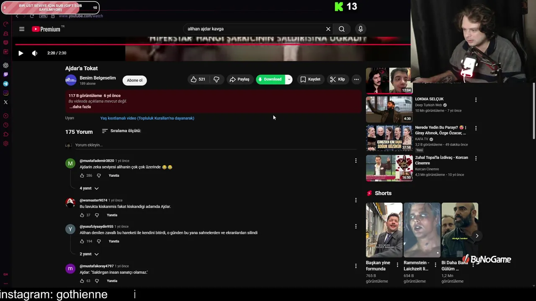536x301 pixels.
Task: Open the YouTube hamburger guide menu
Action: (22, 29)
